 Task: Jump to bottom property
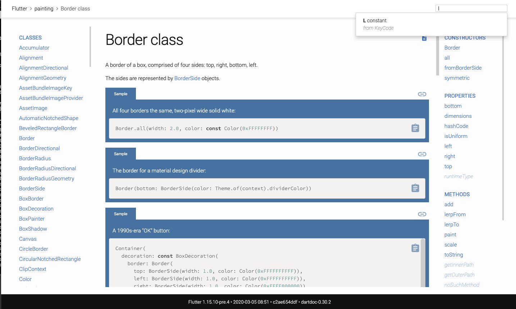pos(453,106)
